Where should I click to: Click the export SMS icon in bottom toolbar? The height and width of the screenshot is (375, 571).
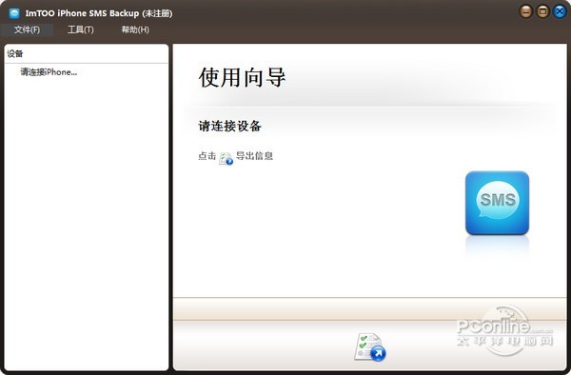[x=370, y=347]
